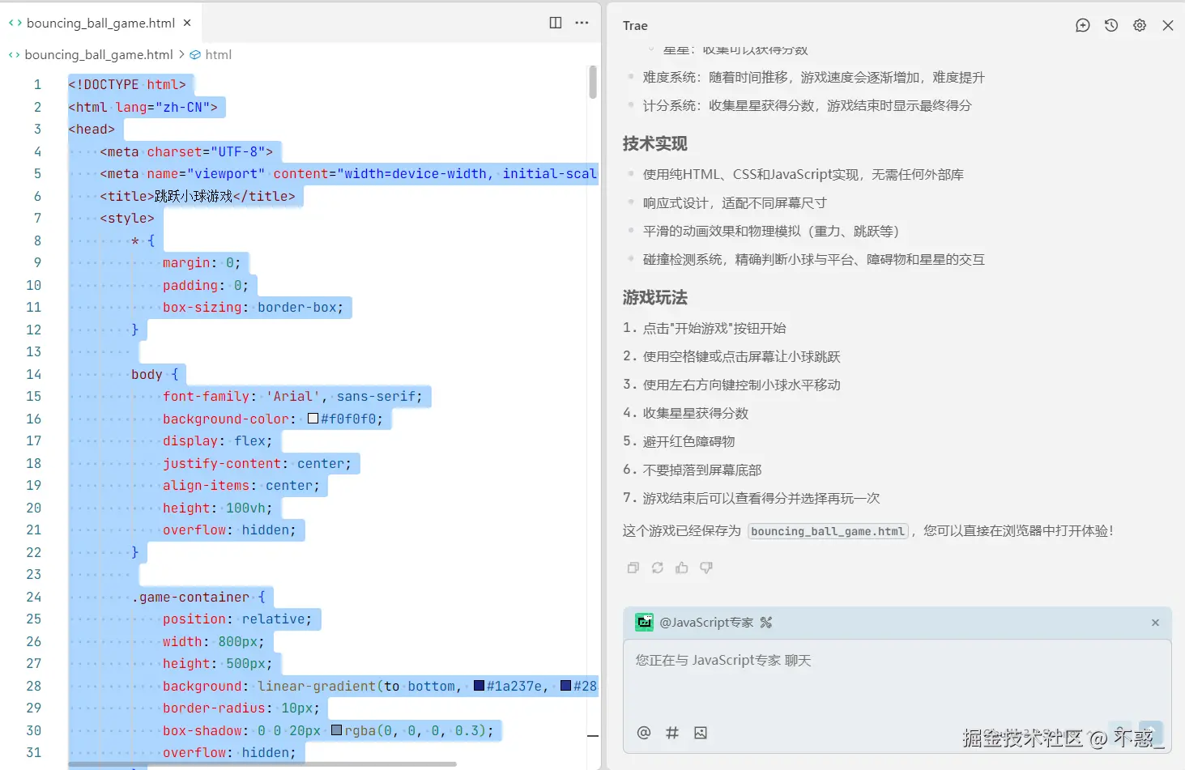The image size is (1185, 770).
Task: Click the rgba(0, 0, 0, 0.3) color swatch
Action: click(x=336, y=730)
